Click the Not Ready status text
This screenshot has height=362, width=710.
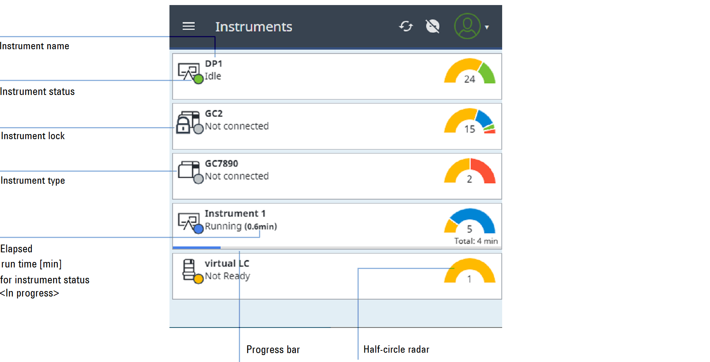(227, 276)
